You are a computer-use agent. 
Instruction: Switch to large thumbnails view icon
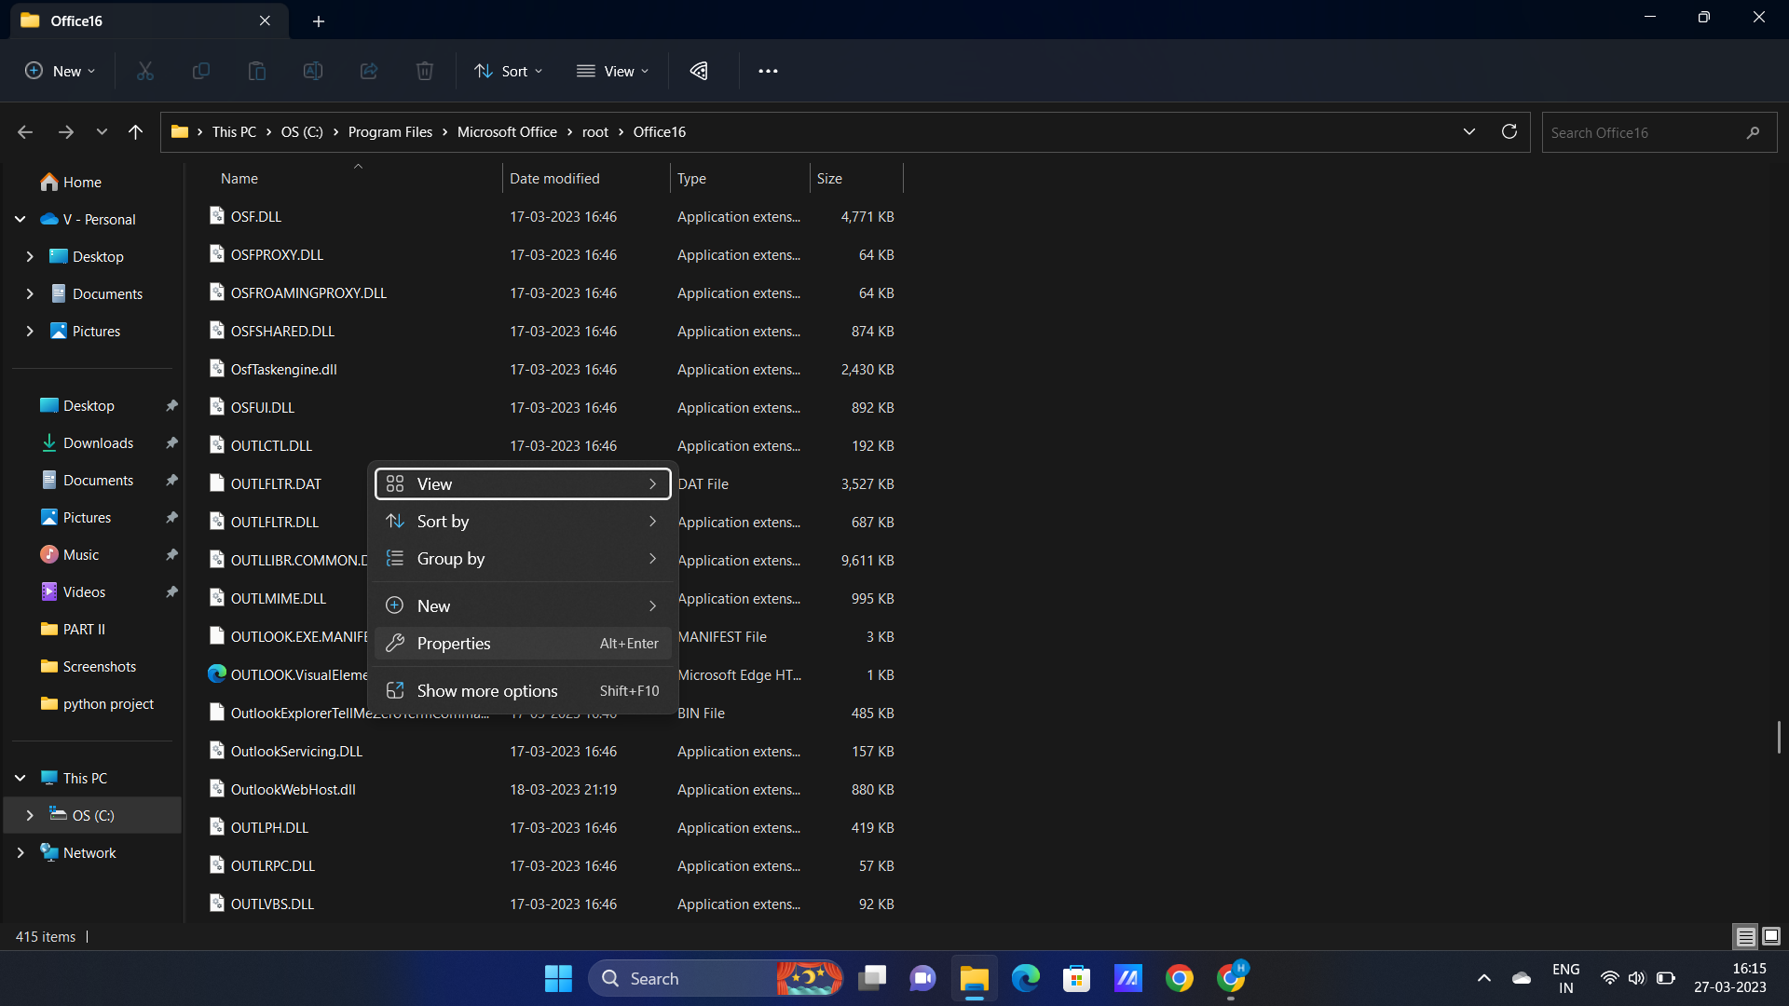[1771, 936]
